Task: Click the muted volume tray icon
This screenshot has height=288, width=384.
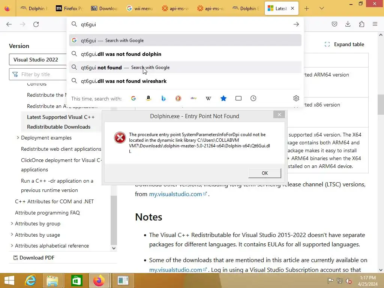Action: pos(348,281)
